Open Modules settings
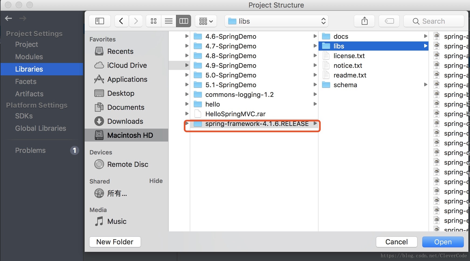This screenshot has height=261, width=470. [29, 57]
